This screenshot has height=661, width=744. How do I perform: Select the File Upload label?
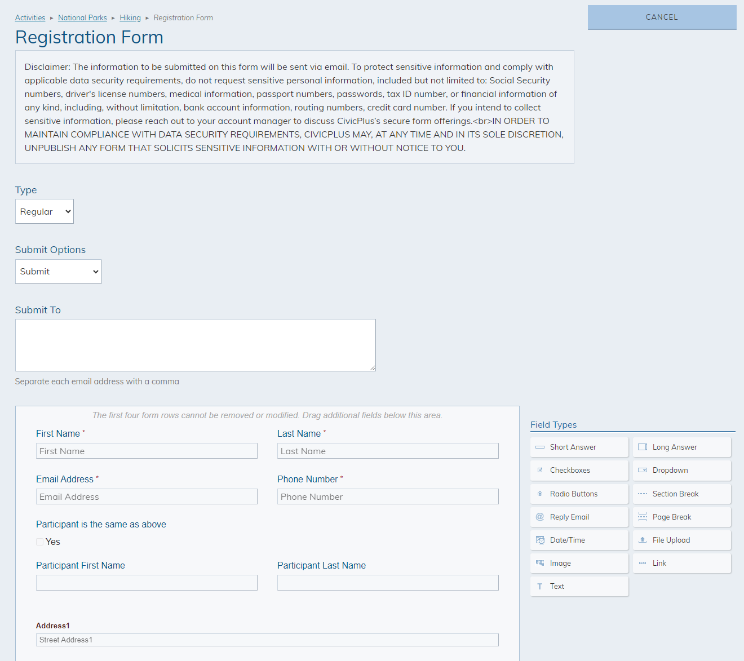[671, 540]
